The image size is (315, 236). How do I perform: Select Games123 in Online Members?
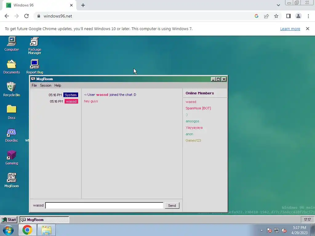coord(193,140)
